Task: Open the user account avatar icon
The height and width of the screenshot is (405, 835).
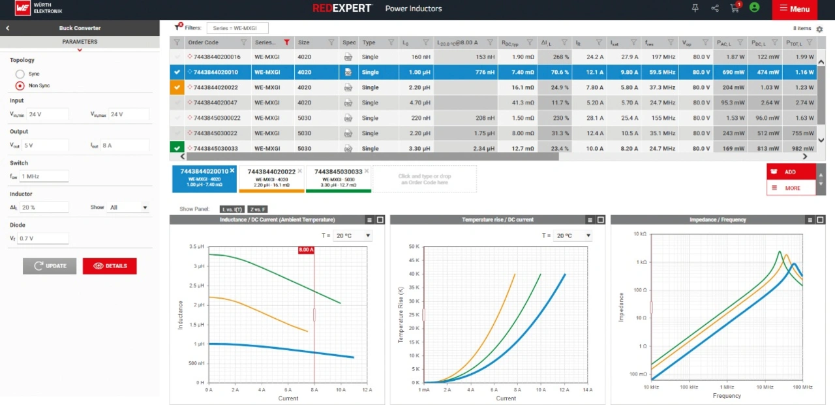Action: point(755,8)
